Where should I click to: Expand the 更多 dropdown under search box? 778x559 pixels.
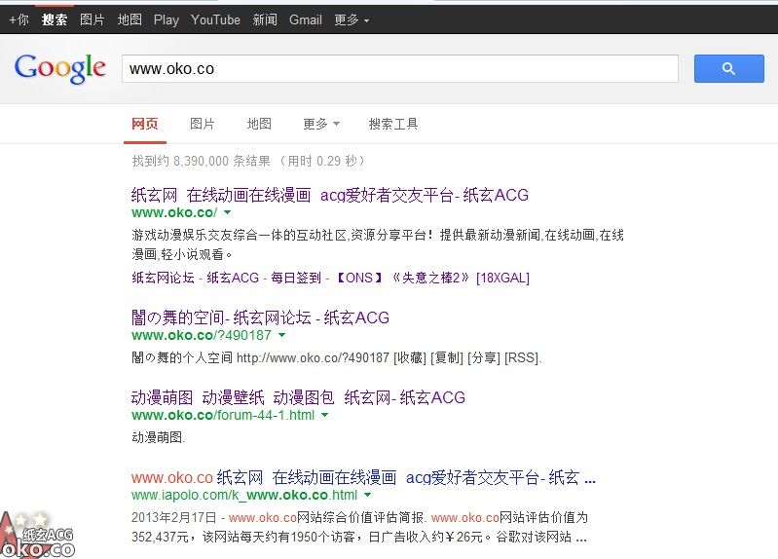pos(321,124)
